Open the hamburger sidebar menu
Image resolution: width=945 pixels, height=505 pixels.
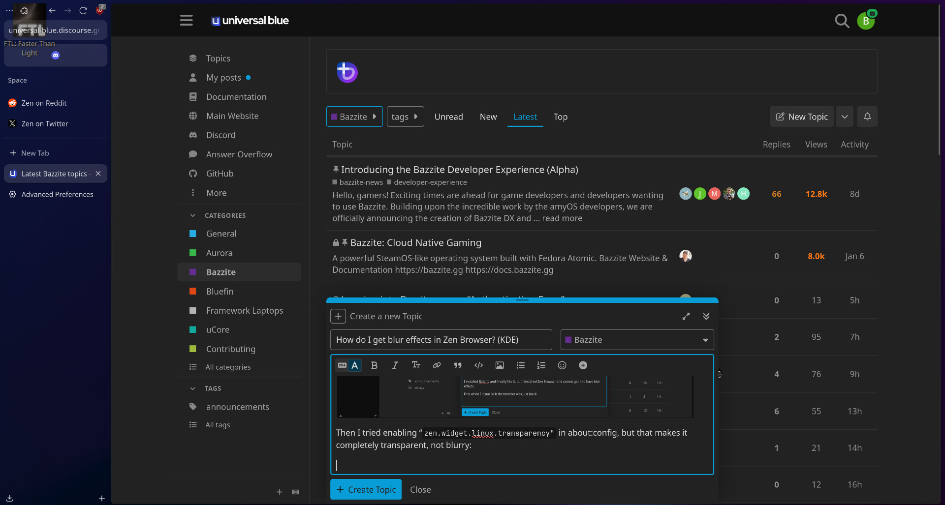coord(186,21)
